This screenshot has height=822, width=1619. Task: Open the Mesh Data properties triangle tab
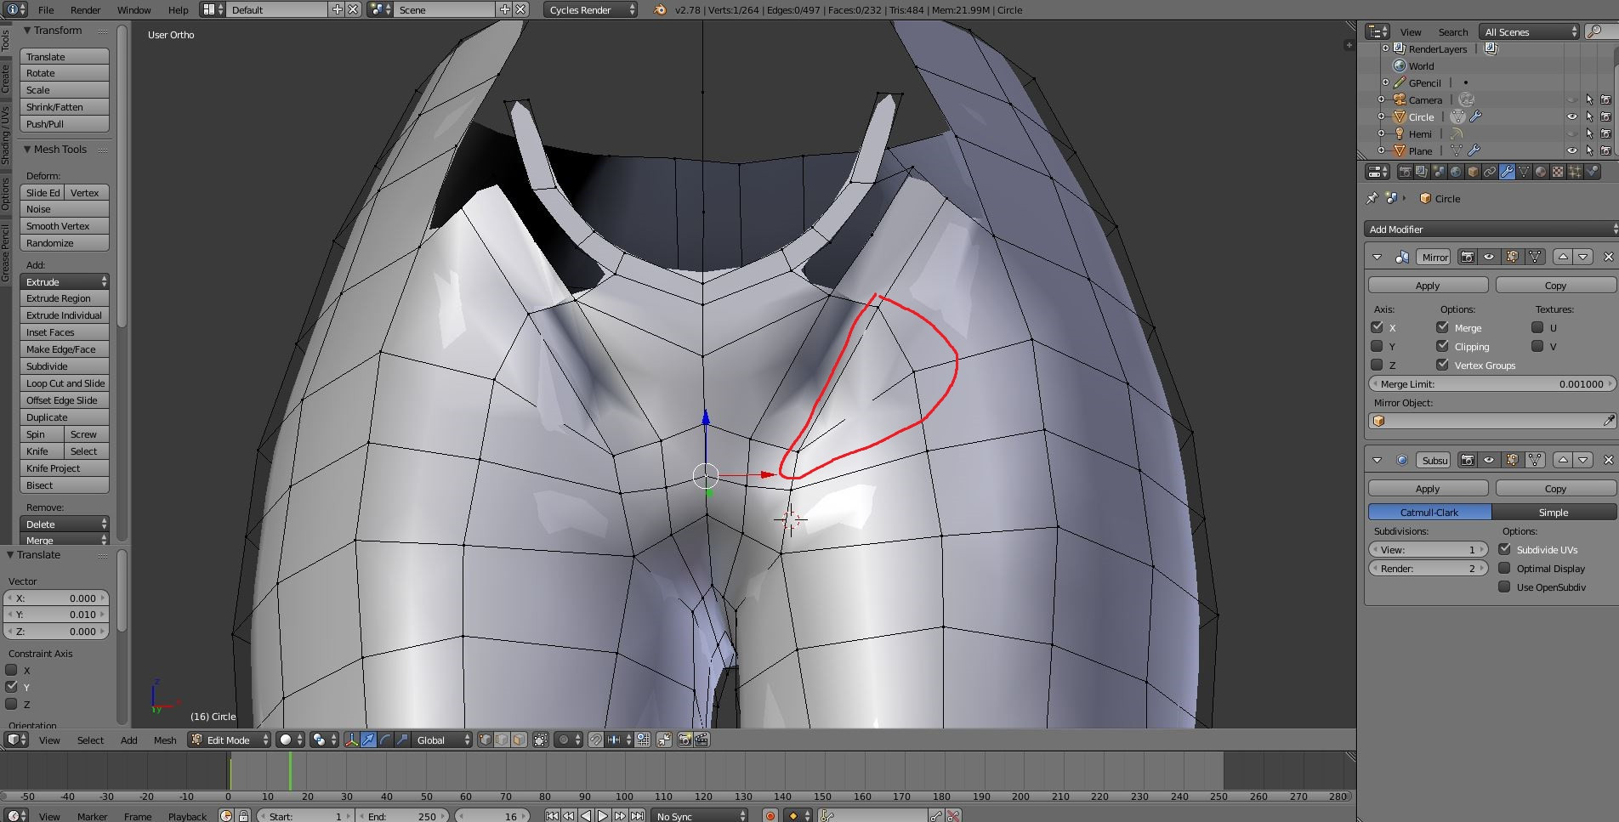pos(1524,172)
